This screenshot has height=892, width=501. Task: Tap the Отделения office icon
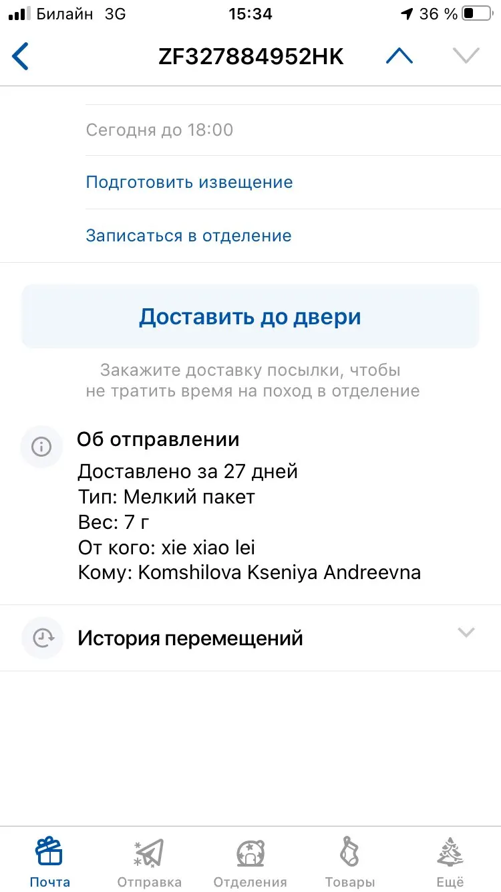tap(251, 852)
